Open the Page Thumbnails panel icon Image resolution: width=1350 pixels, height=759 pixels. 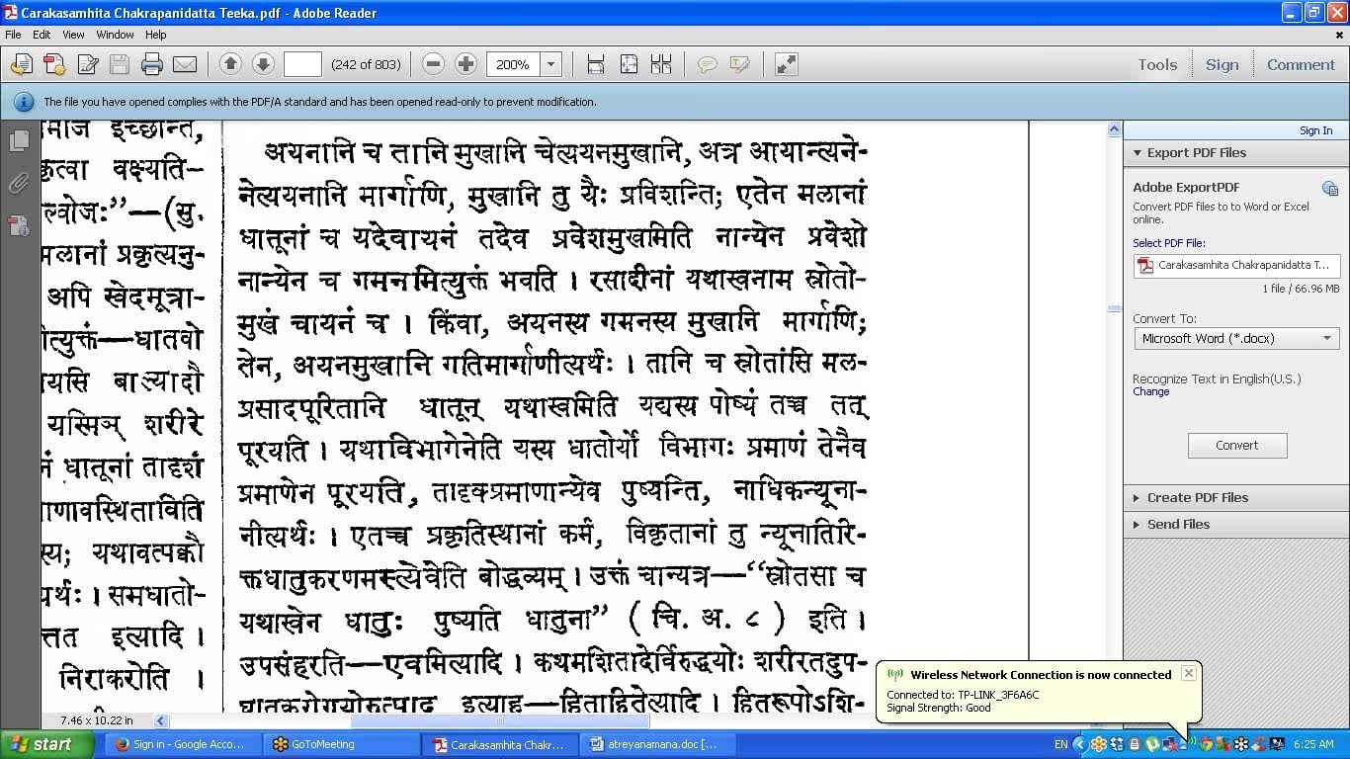(x=19, y=141)
